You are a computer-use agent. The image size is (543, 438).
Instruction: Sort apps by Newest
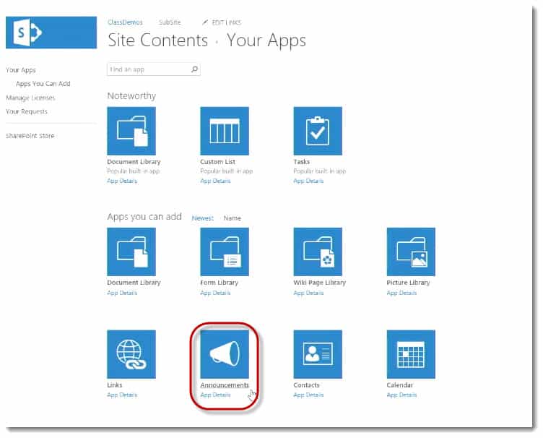click(x=203, y=218)
